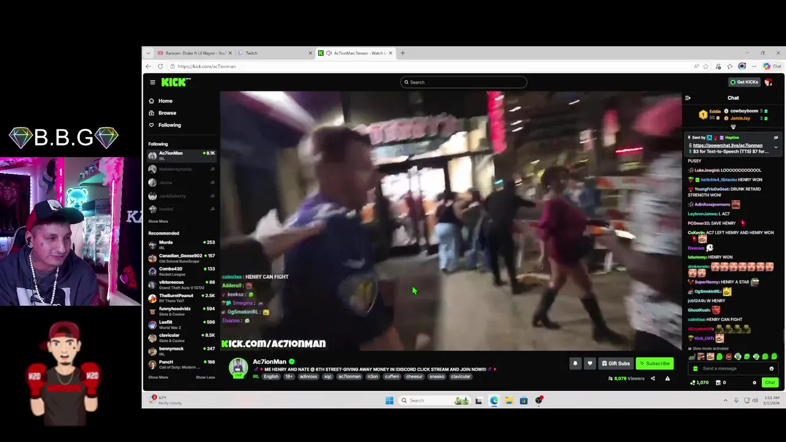Viewport: 786px width, 442px height.
Task: Open the Kick hamburger sidebar menu
Action: (152, 82)
